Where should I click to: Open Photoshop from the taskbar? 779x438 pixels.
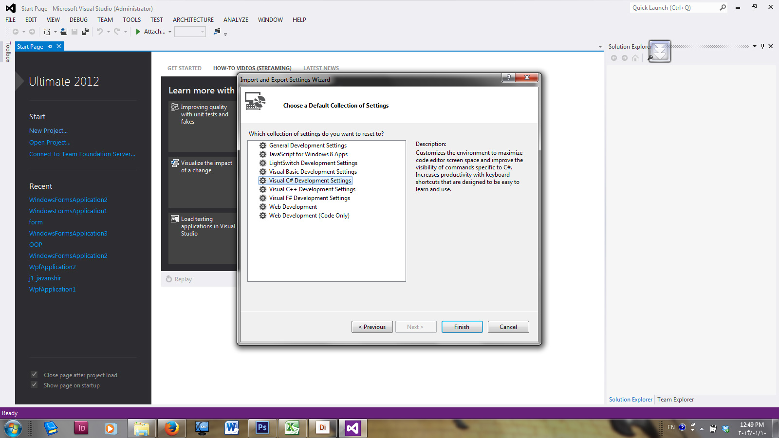pyautogui.click(x=262, y=428)
